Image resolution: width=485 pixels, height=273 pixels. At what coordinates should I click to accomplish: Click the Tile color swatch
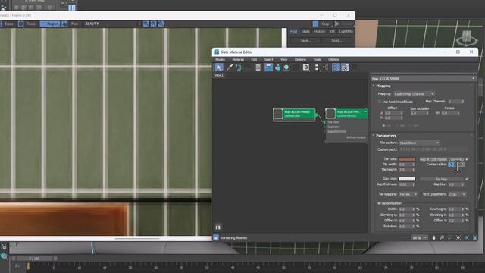click(407, 159)
